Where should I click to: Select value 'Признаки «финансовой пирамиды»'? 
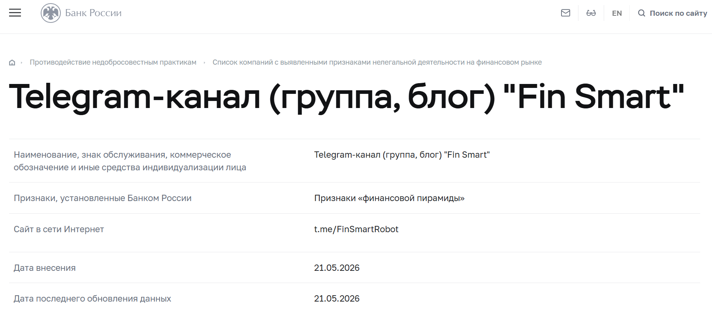click(389, 198)
